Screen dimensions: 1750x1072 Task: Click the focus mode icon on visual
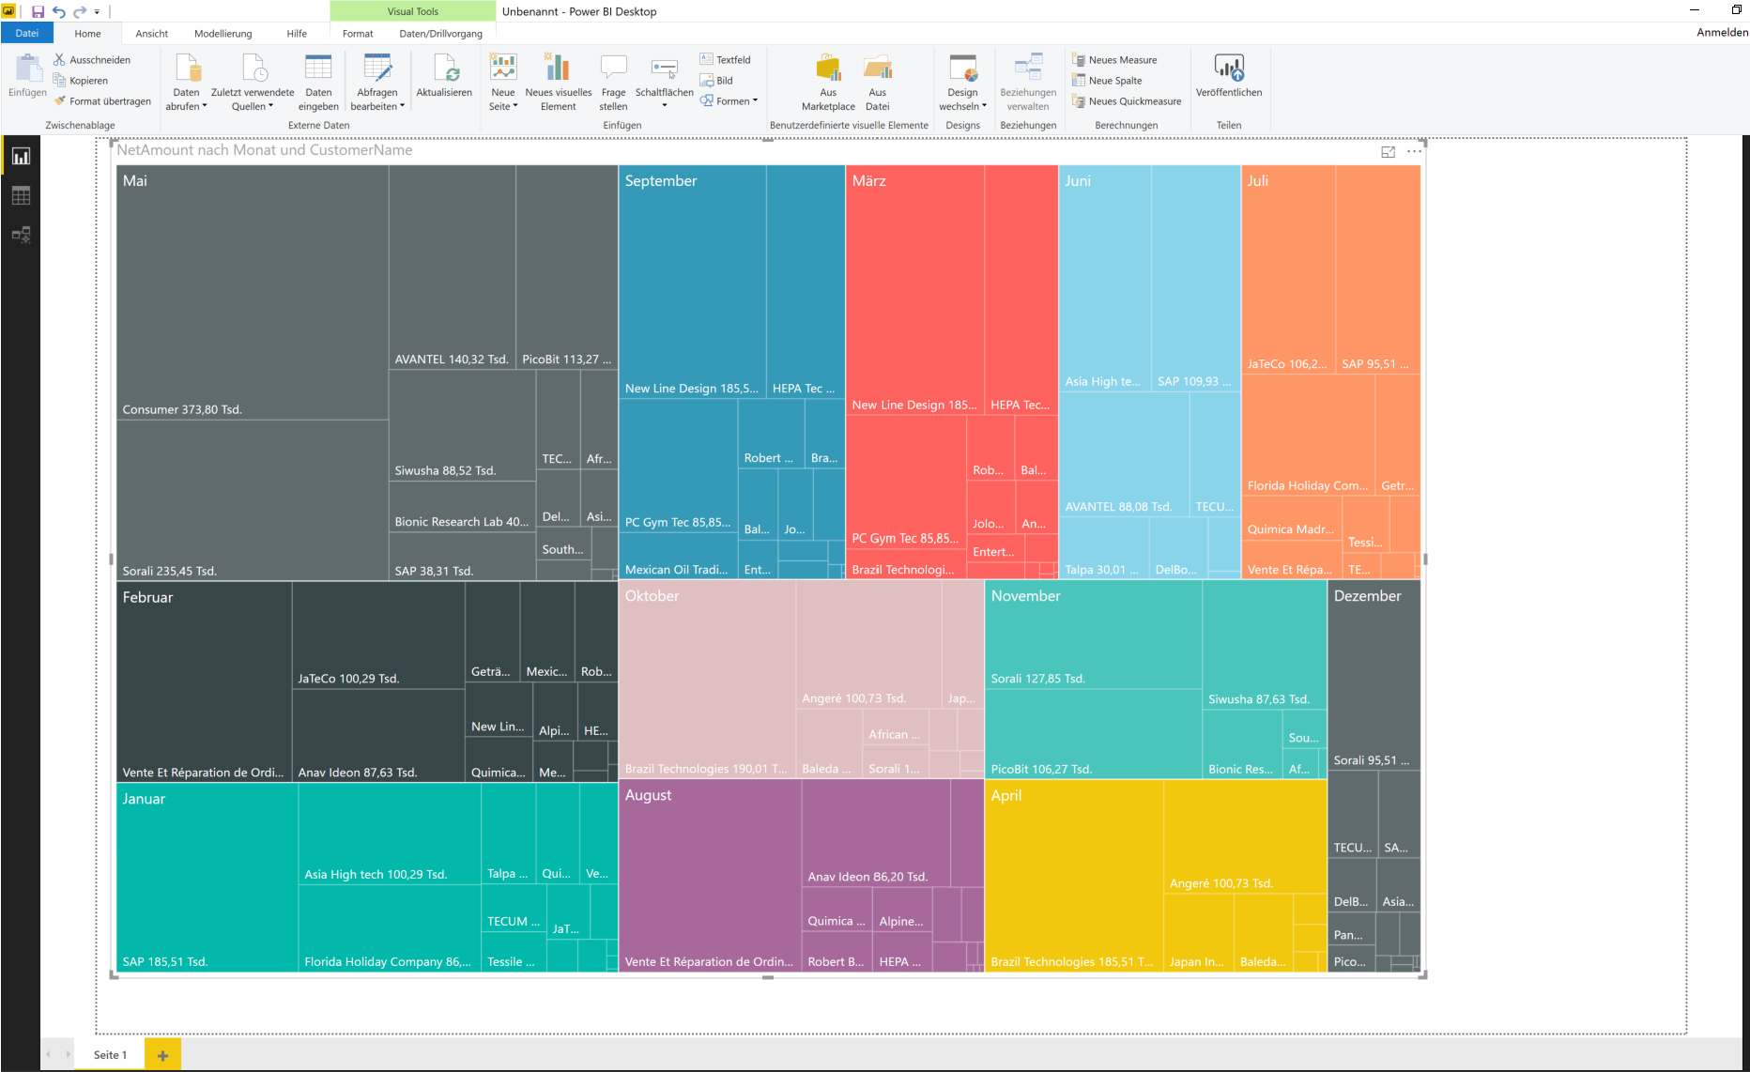pyautogui.click(x=1388, y=152)
